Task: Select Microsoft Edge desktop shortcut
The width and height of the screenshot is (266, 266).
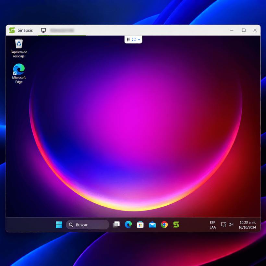Action: tap(19, 74)
